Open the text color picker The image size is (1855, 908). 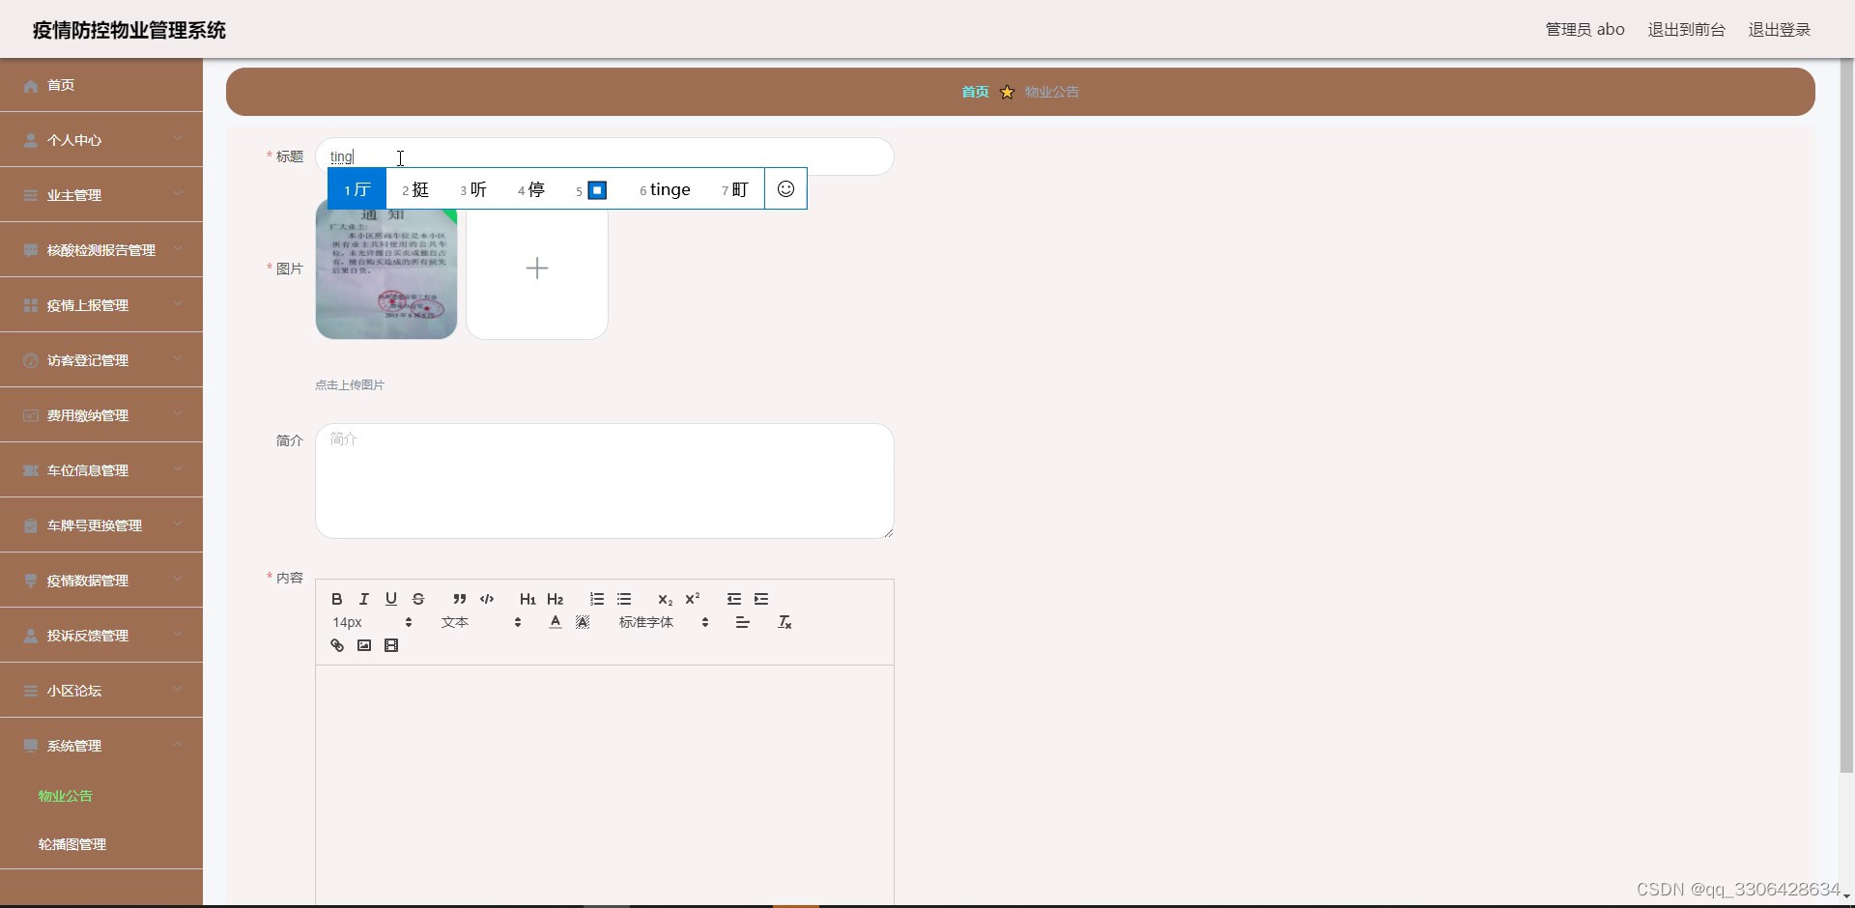coord(556,622)
